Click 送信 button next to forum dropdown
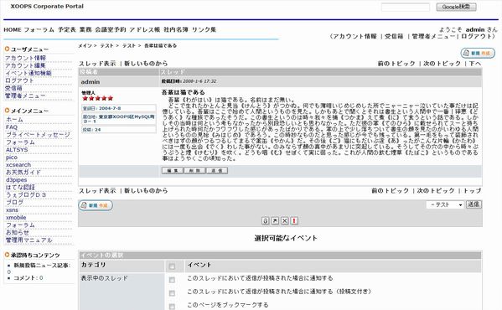The image size is (502, 310). (474, 204)
